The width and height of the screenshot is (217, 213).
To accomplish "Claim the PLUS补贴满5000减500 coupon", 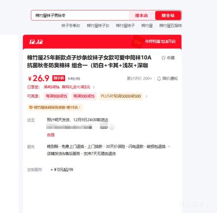I will tap(121, 96).
